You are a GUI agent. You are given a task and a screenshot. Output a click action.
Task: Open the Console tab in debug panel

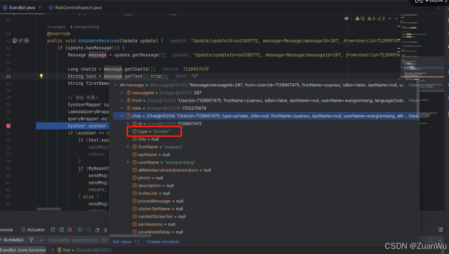[6, 230]
